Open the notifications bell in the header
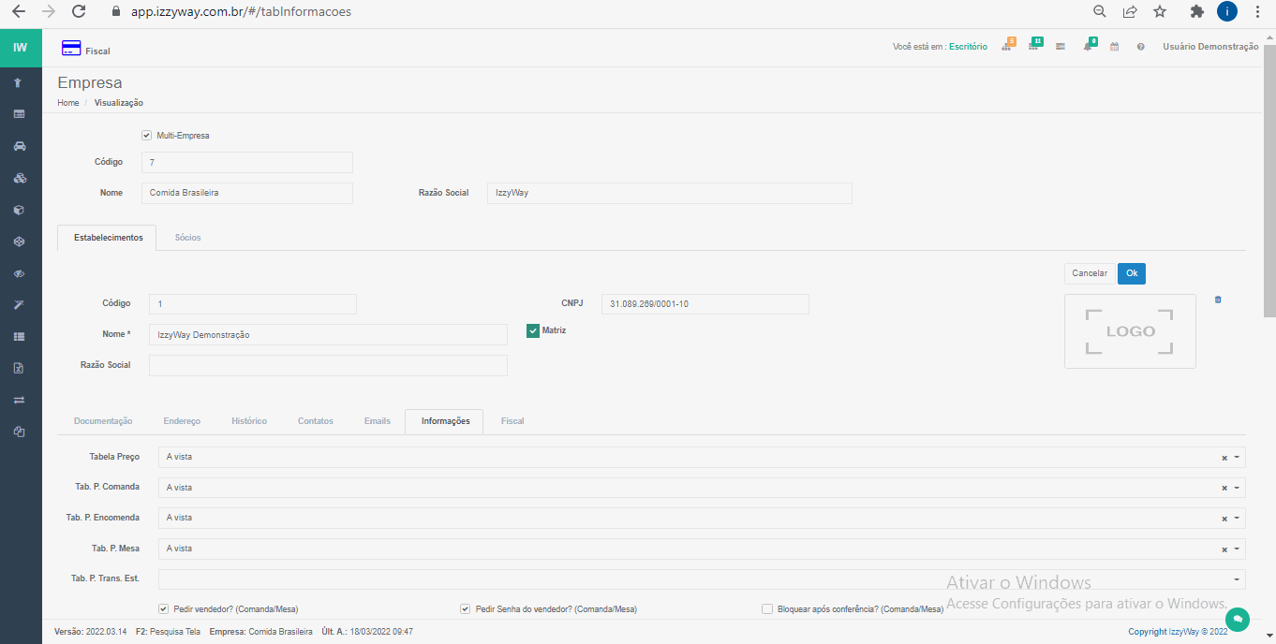1276x644 pixels. pos(1088,47)
